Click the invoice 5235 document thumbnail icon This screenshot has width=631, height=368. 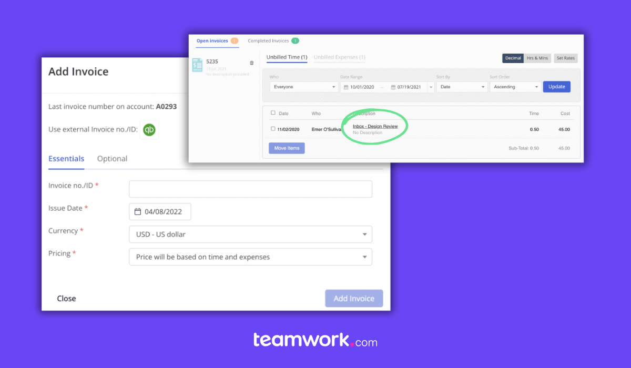point(197,65)
